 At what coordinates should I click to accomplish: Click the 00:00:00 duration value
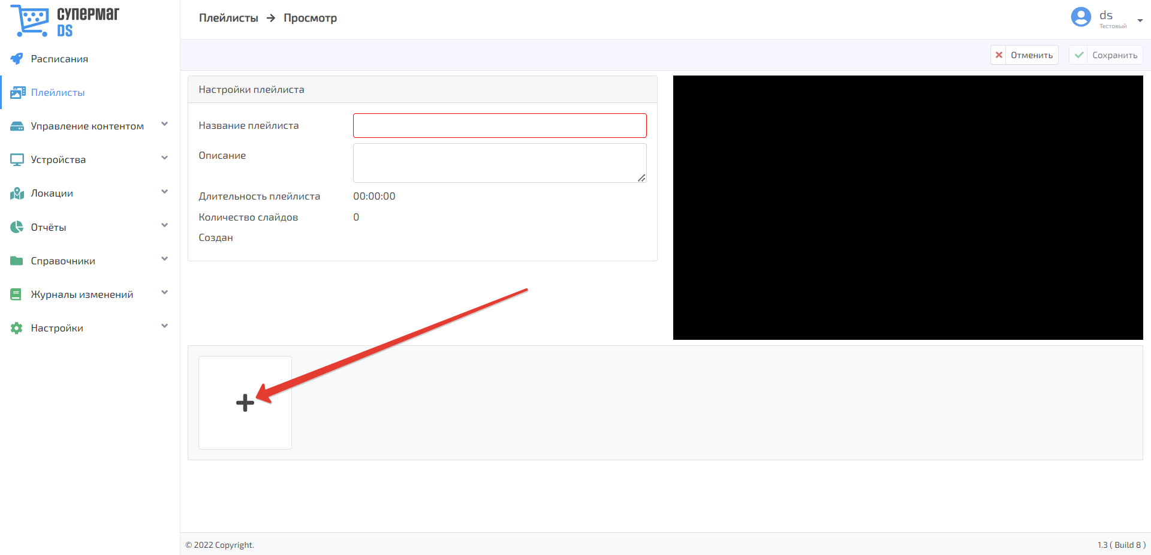(x=374, y=196)
